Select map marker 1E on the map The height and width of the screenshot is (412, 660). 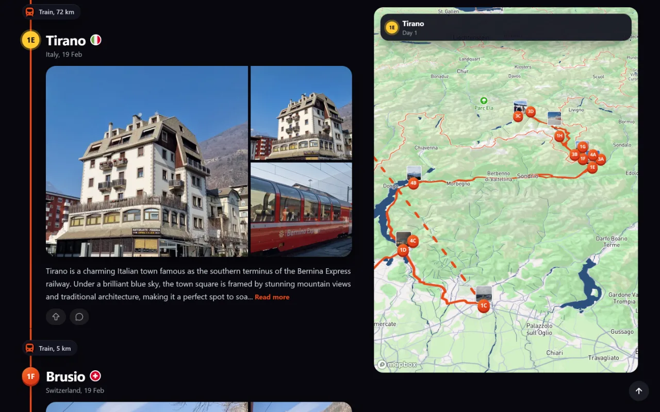(592, 167)
